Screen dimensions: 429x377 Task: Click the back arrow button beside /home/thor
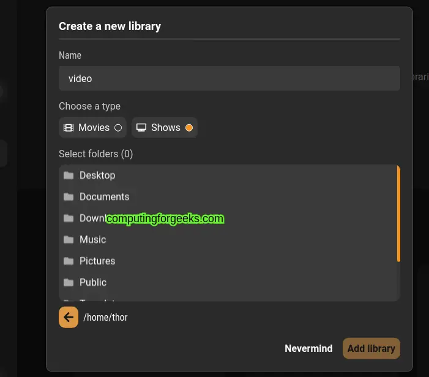[69, 317]
